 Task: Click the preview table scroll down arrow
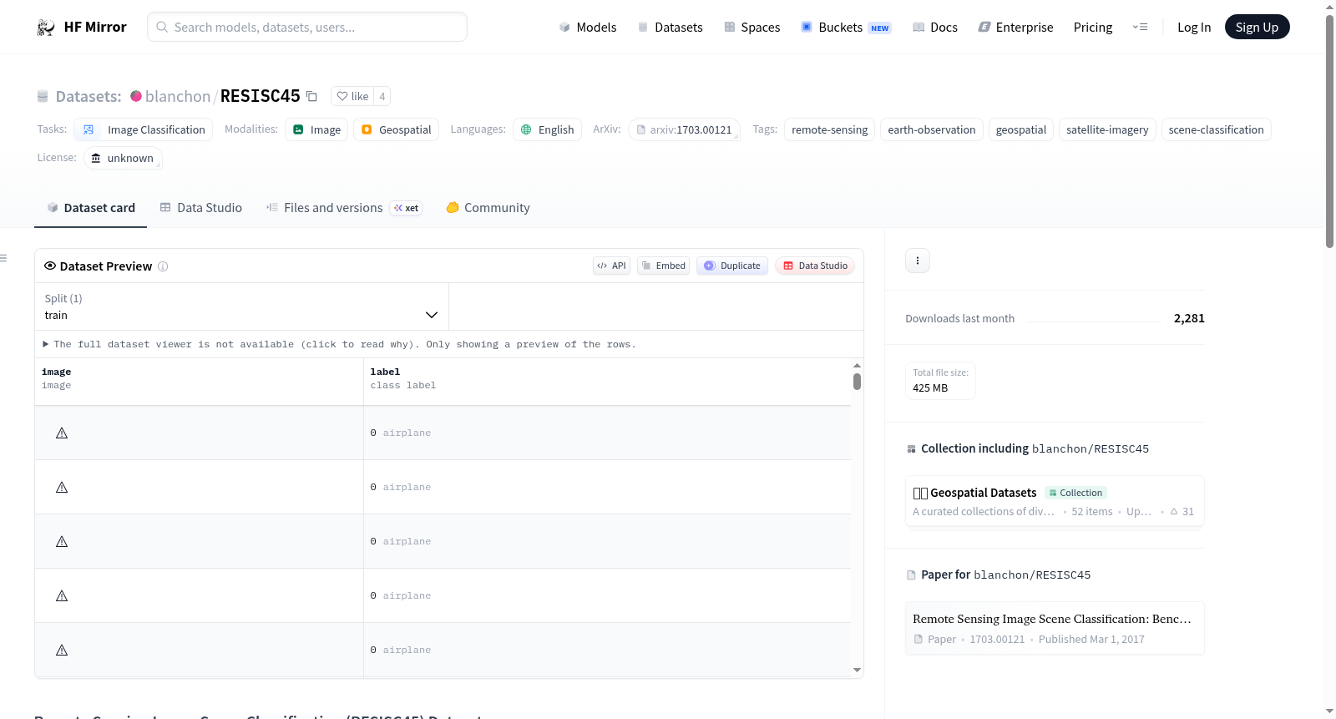point(857,671)
